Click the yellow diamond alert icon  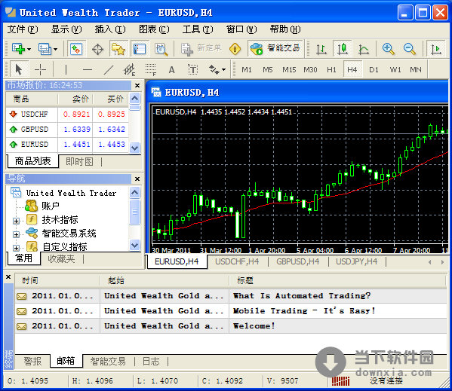235,49
